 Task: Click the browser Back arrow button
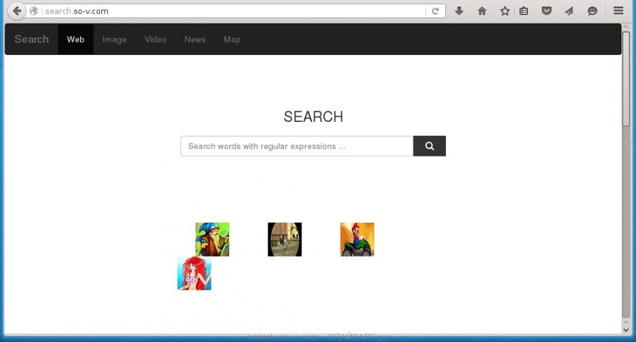(x=17, y=11)
